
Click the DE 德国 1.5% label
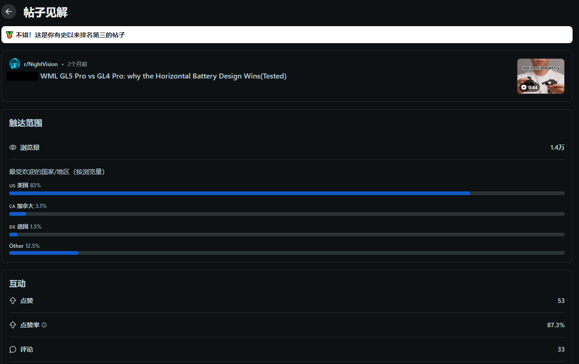(x=25, y=227)
